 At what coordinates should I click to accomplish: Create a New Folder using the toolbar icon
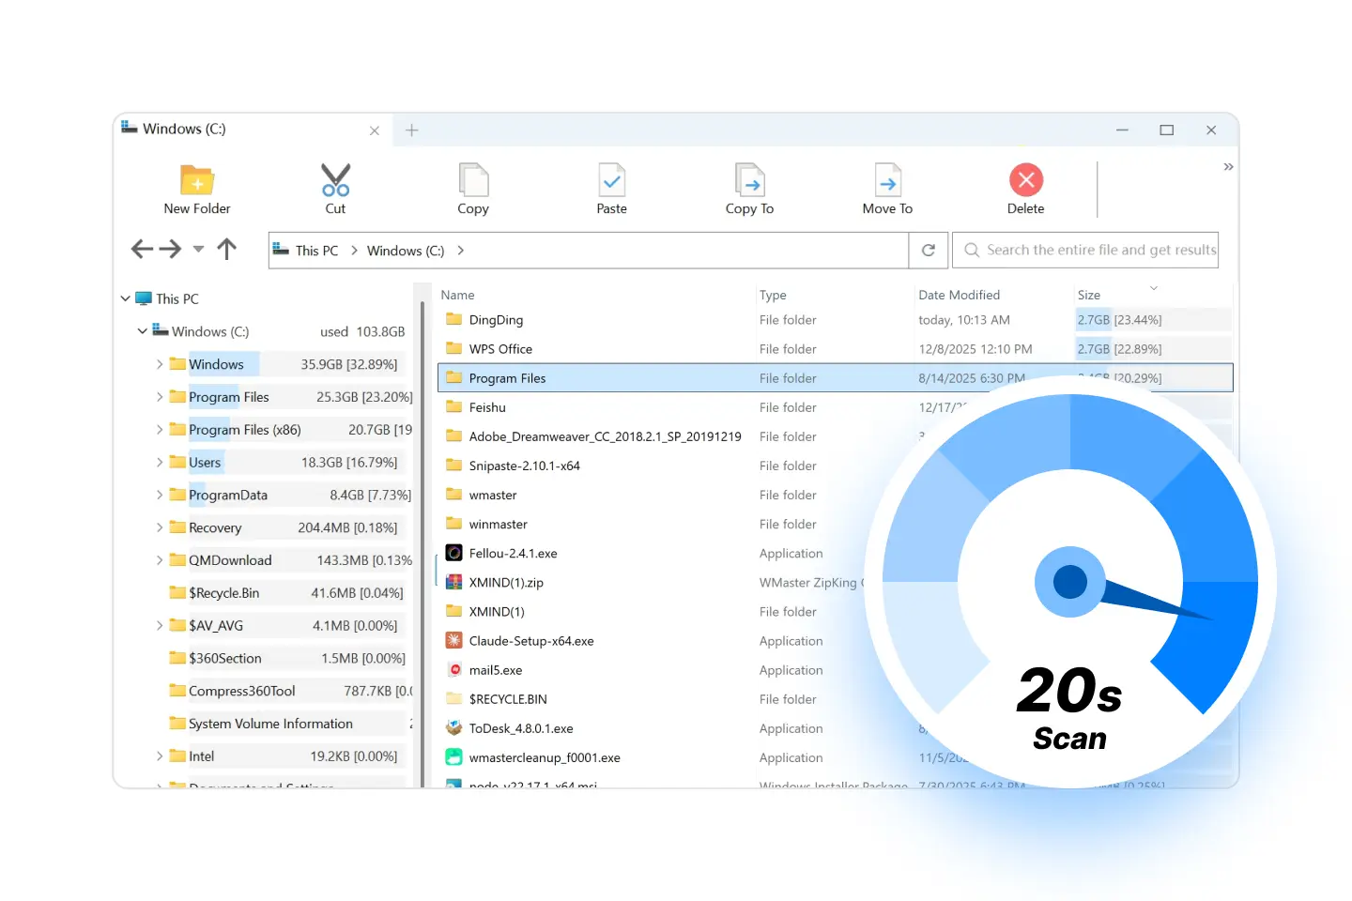(196, 182)
